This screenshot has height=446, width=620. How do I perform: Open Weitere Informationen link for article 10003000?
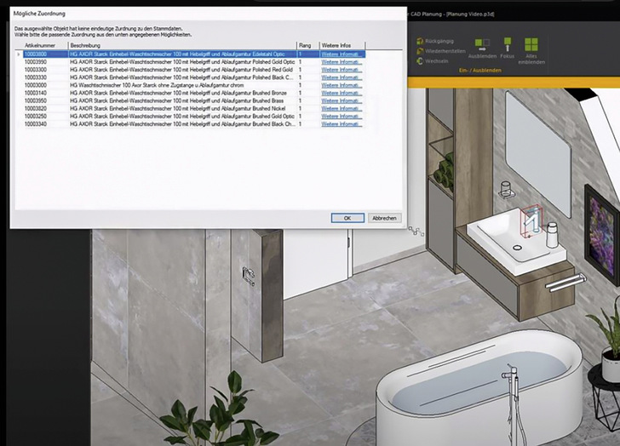coord(342,85)
